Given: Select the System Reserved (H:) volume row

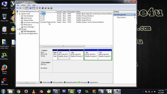Looking at the screenshot, I should [x=76, y=22].
